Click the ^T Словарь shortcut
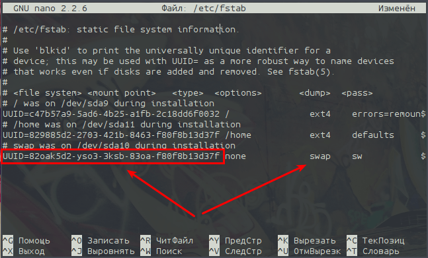 click(x=373, y=251)
